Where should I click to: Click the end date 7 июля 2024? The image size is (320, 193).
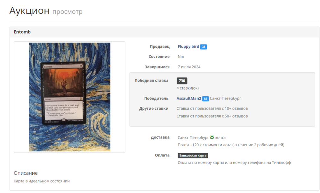[189, 67]
